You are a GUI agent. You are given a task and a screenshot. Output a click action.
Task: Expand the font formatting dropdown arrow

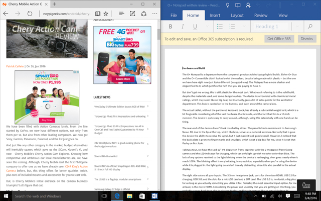coord(208,27)
